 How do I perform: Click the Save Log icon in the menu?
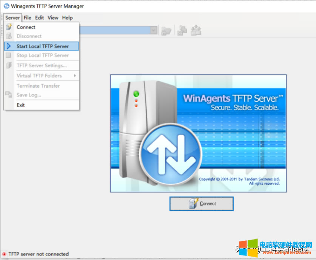click(x=8, y=95)
